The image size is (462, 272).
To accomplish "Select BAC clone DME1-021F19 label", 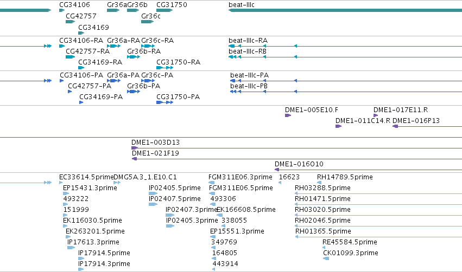I will (x=156, y=153).
